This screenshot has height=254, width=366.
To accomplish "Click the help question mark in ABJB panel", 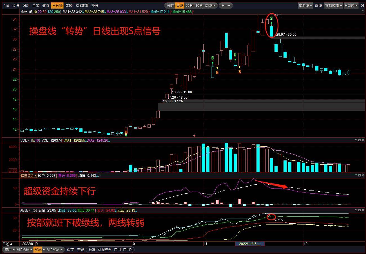I will (x=356, y=210).
